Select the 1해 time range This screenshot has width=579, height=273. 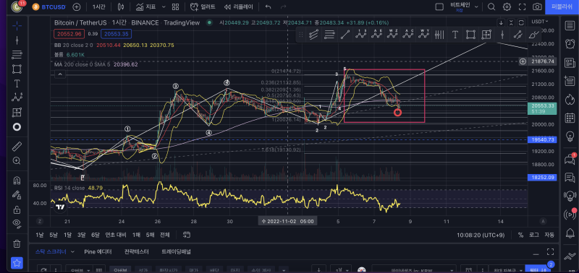point(136,235)
